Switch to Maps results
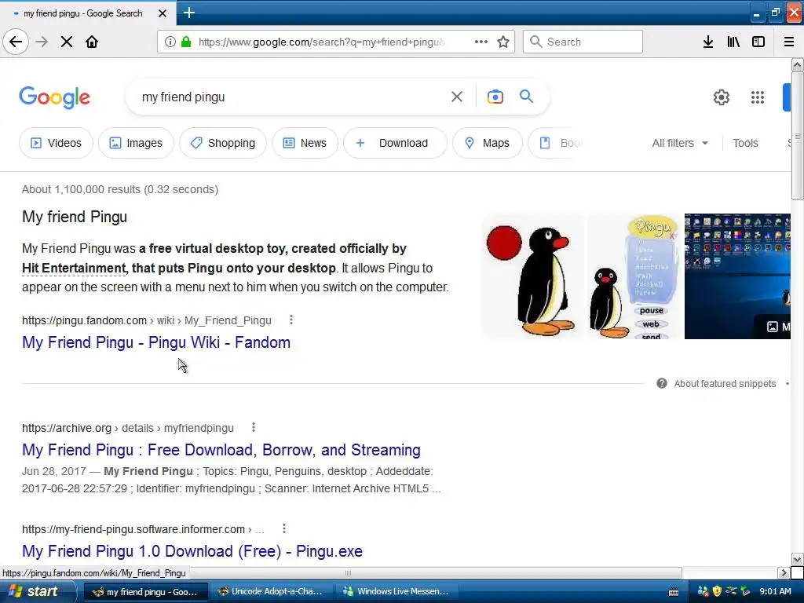 pos(488,143)
